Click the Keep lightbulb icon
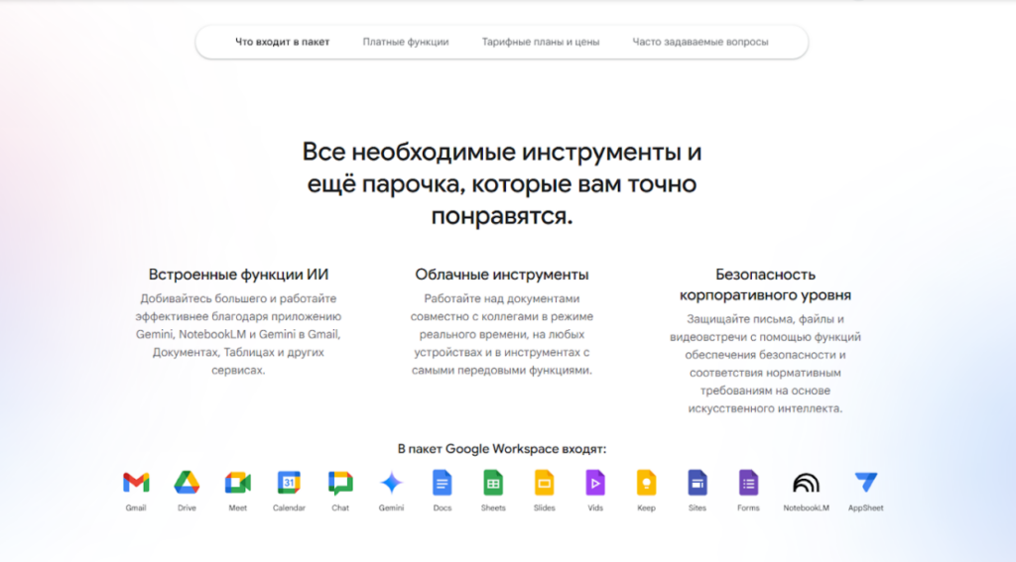This screenshot has height=562, width=1016. (x=646, y=483)
